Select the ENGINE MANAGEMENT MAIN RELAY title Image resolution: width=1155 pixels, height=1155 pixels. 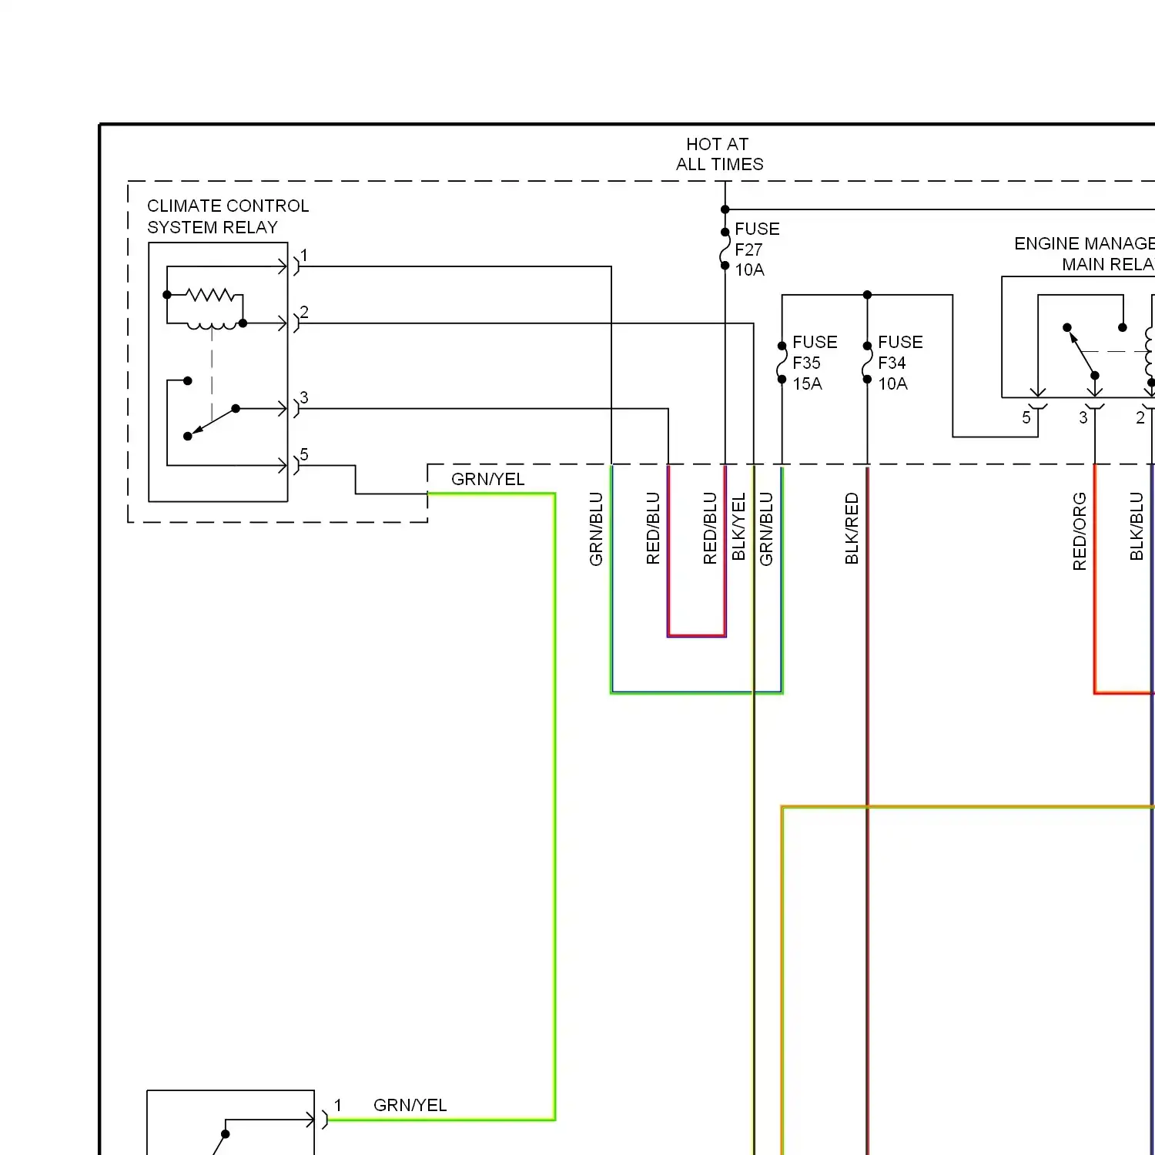(x=1084, y=254)
